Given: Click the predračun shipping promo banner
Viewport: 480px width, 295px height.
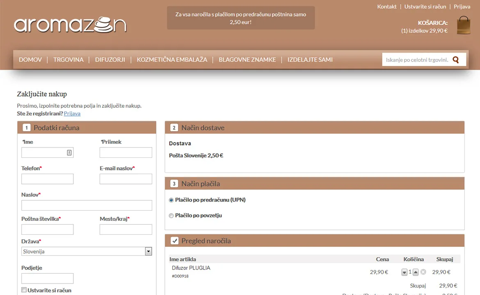Looking at the screenshot, I should pyautogui.click(x=240, y=18).
